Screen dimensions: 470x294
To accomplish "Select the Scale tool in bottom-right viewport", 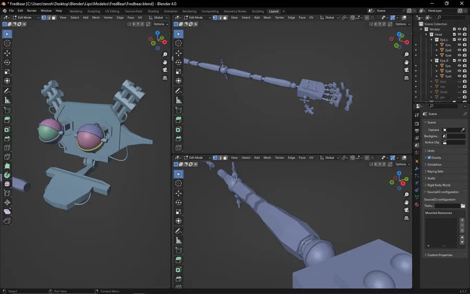I will pyautogui.click(x=179, y=211).
